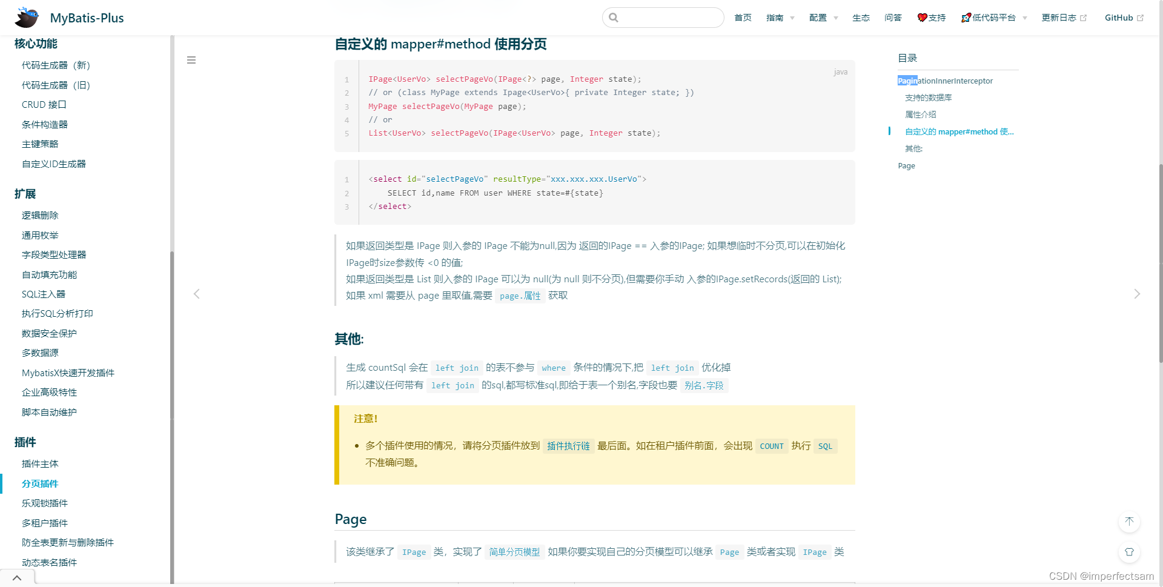Open the 低代码平台 dropdown arrow

click(1024, 18)
